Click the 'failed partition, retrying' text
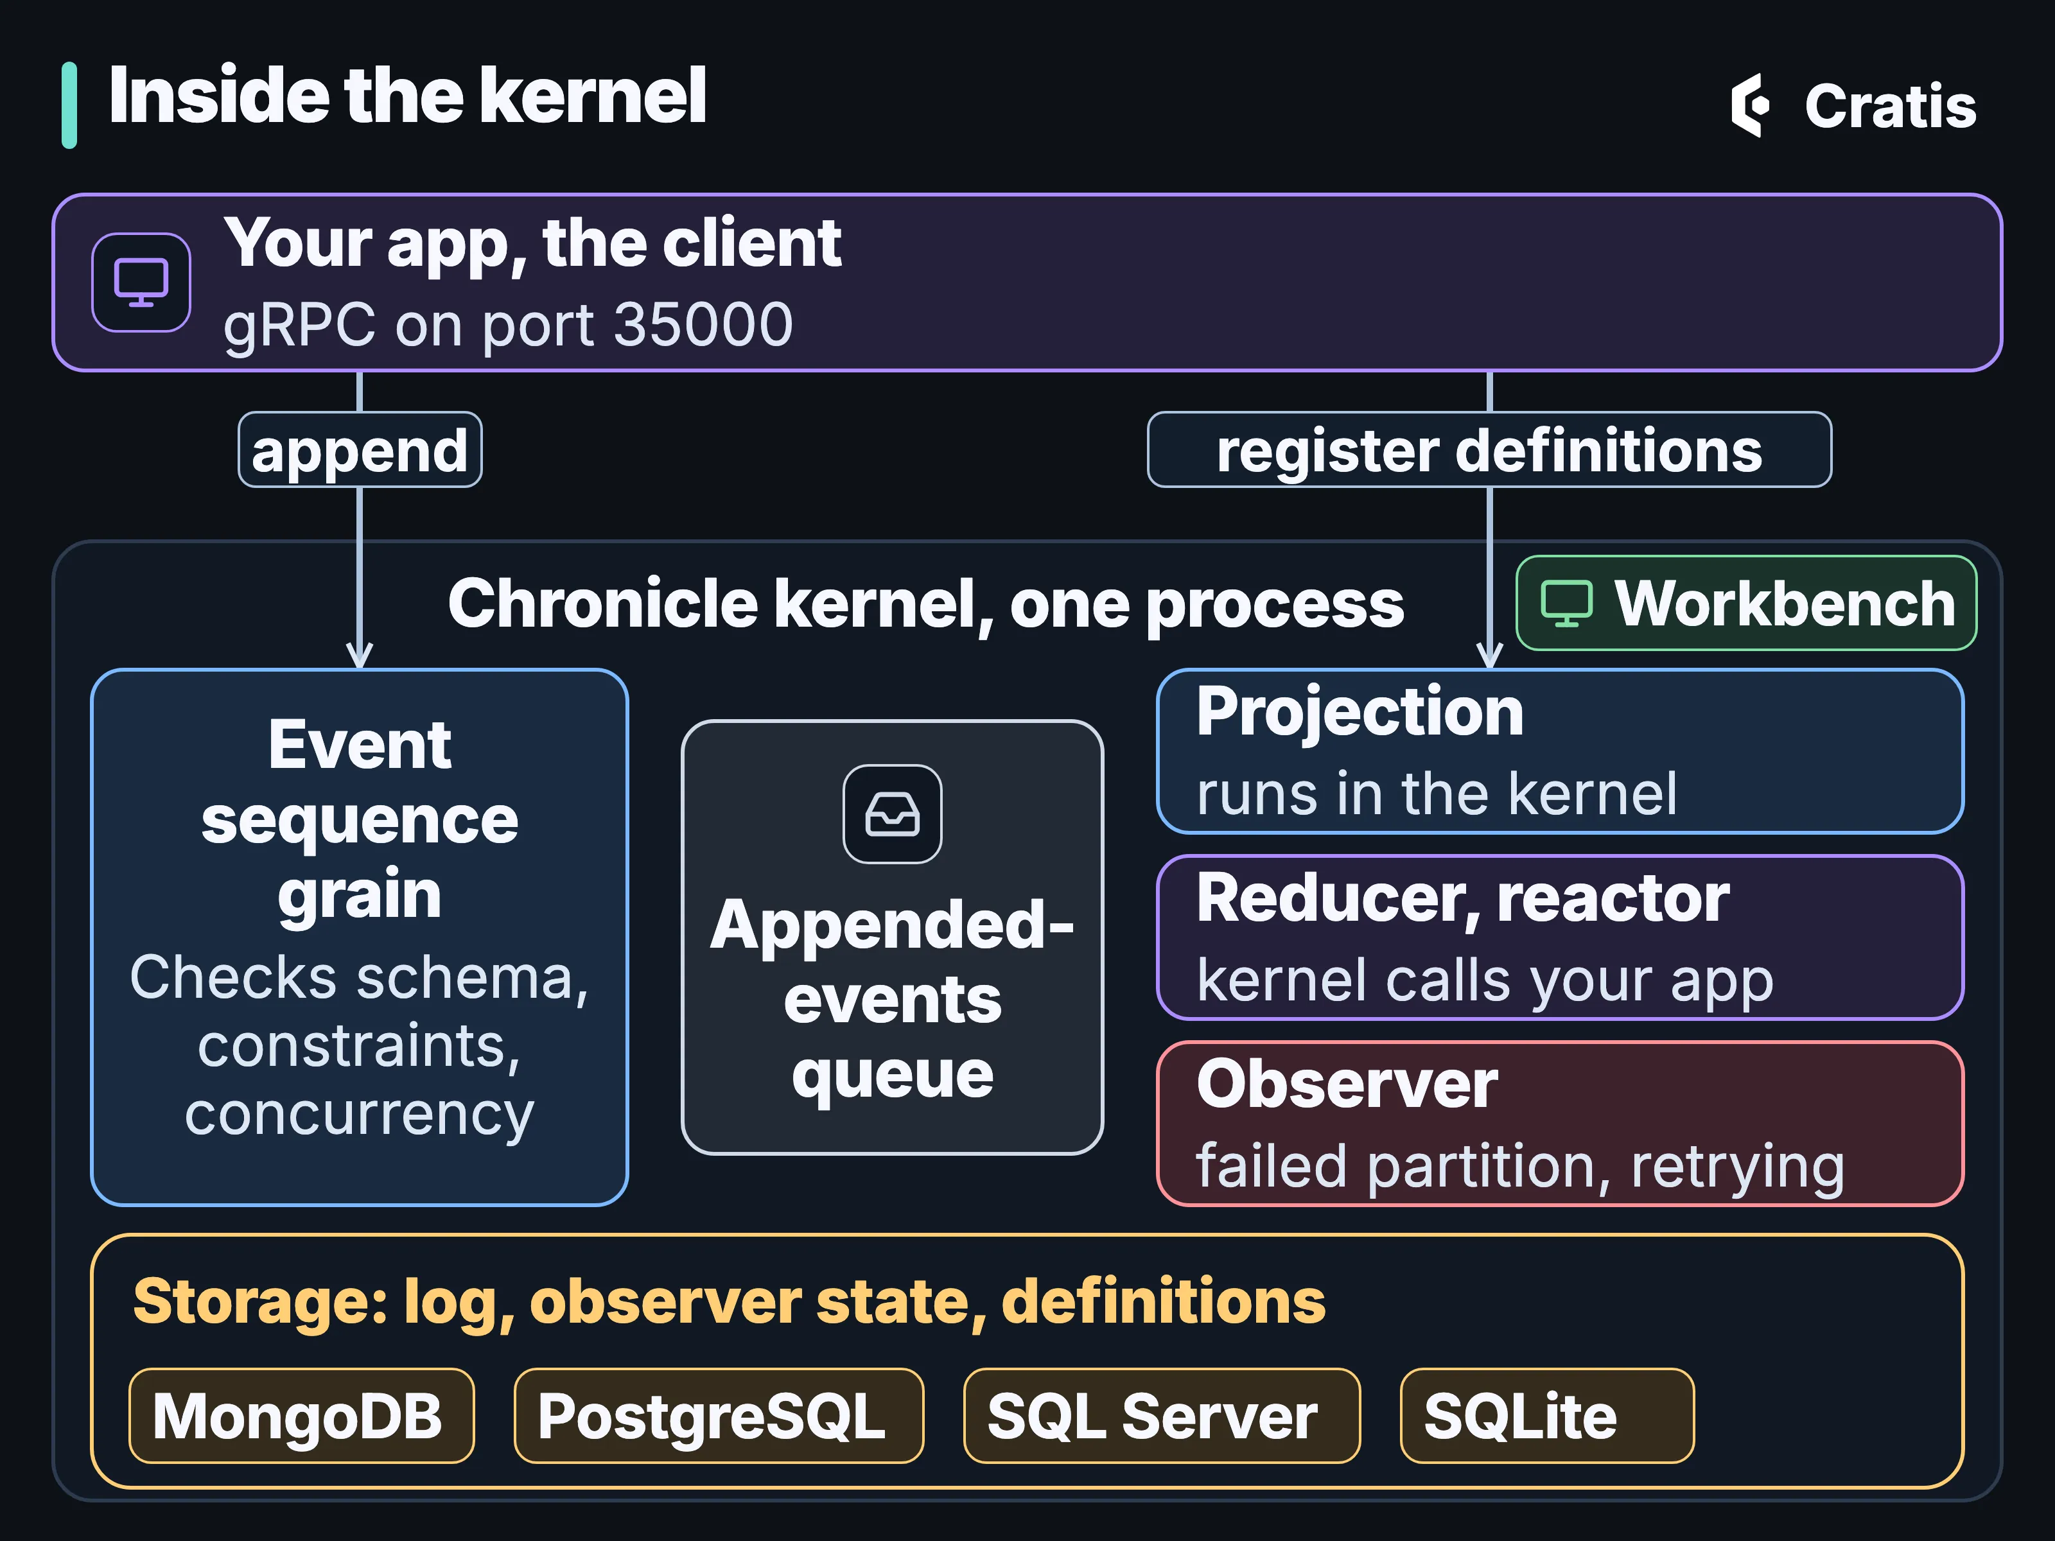 (x=1520, y=1167)
